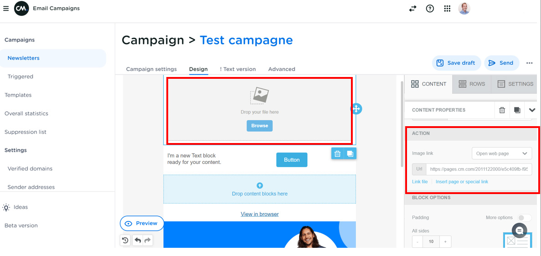541x256 pixels.
Task: Toggle the More options padding switch
Action: pos(524,218)
